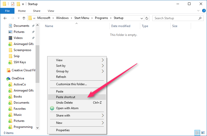Click Microsoft in the address path
207x136 pixels.
coord(44,18)
